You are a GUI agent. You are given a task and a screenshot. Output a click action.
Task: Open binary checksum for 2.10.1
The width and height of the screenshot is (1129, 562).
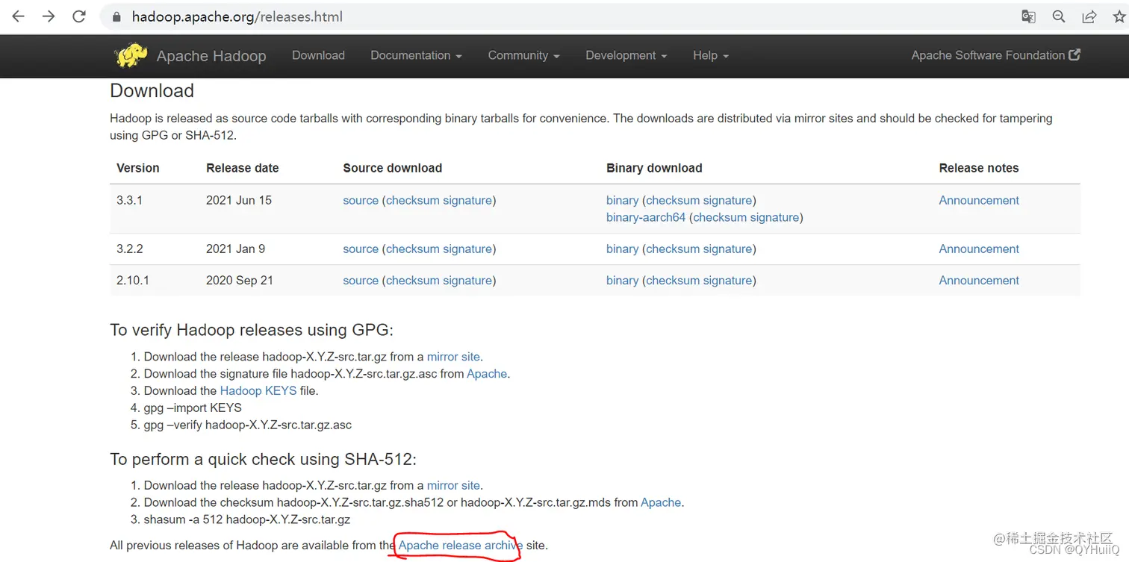click(x=672, y=280)
